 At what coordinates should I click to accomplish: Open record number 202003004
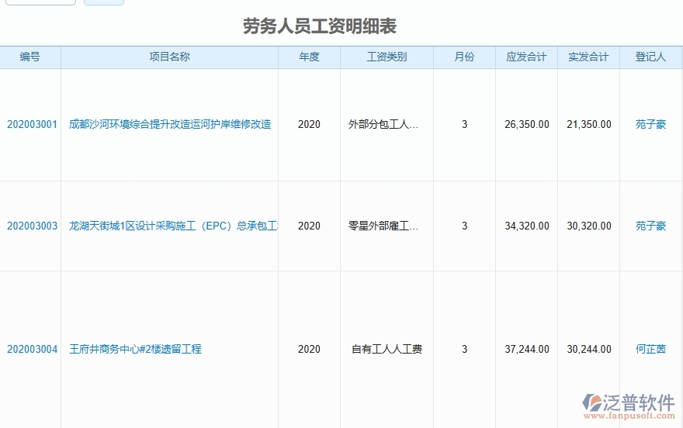pos(32,349)
